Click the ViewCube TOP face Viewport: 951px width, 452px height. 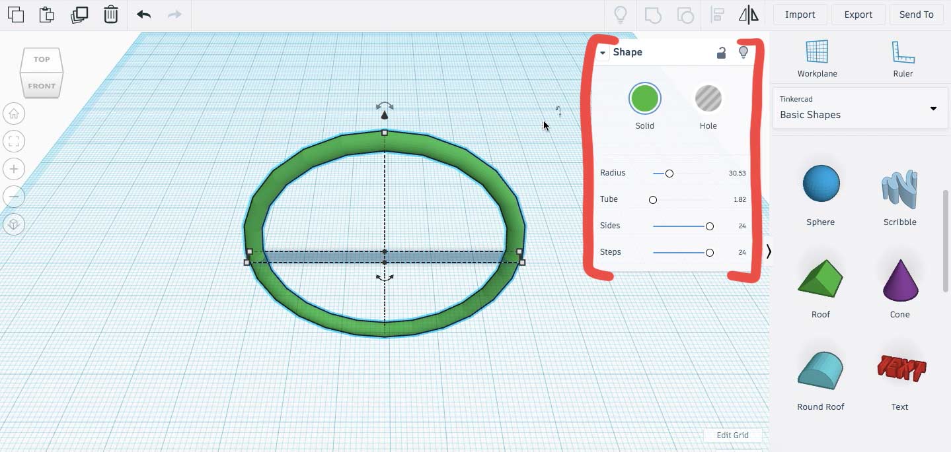pyautogui.click(x=42, y=59)
